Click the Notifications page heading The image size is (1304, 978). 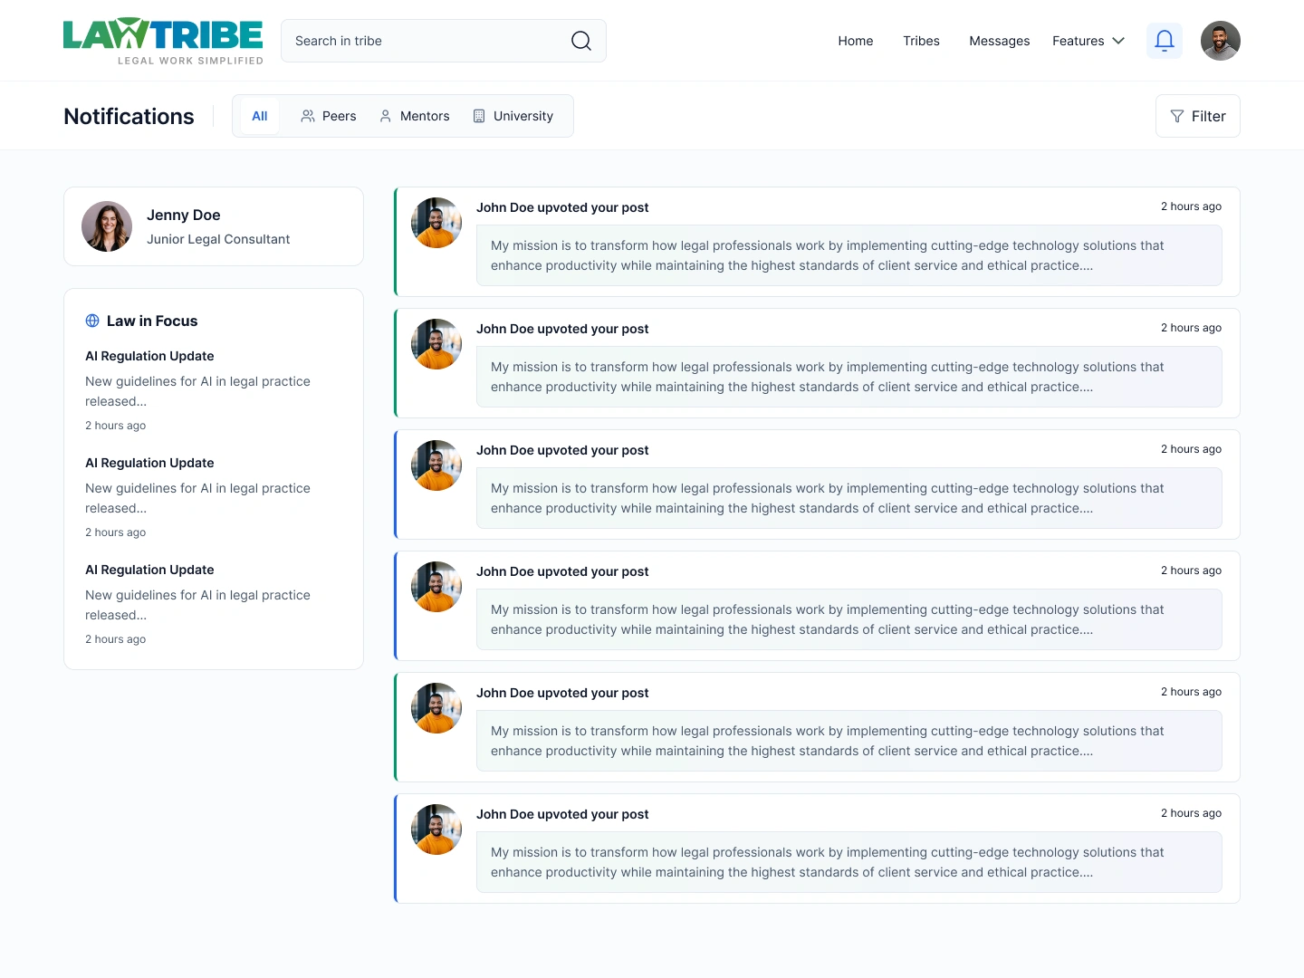point(129,116)
